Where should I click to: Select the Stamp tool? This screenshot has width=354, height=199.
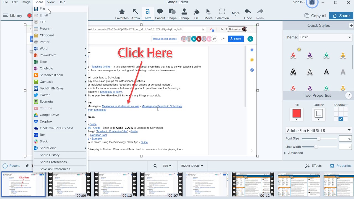[x=184, y=14]
